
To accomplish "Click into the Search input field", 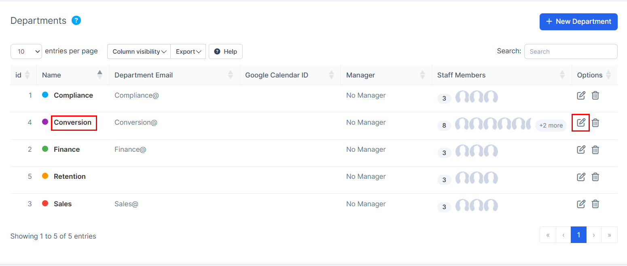I will point(570,52).
